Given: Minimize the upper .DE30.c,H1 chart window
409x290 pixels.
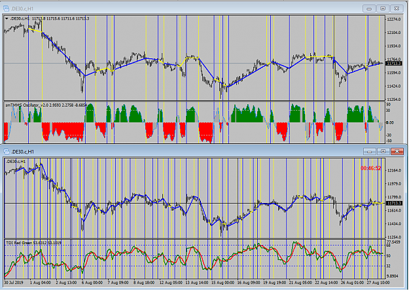Looking at the screenshot, I should (369, 9).
